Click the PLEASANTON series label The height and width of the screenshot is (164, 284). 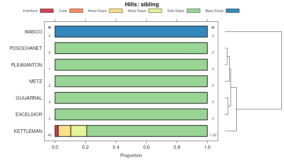coord(27,65)
